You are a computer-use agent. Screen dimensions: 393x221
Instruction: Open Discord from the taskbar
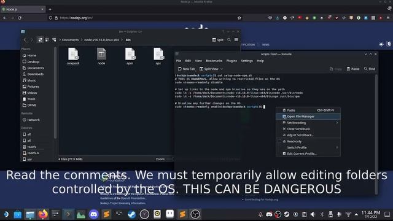coord(94,214)
